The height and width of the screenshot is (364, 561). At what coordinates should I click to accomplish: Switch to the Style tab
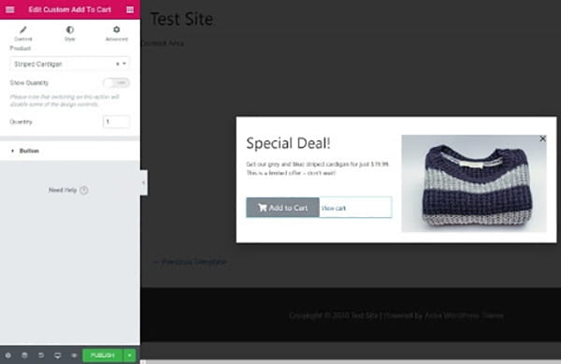pyautogui.click(x=70, y=34)
